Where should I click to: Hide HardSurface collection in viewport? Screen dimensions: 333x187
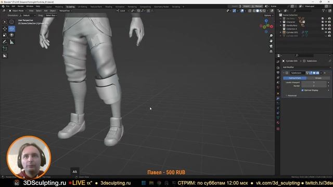[326, 25]
